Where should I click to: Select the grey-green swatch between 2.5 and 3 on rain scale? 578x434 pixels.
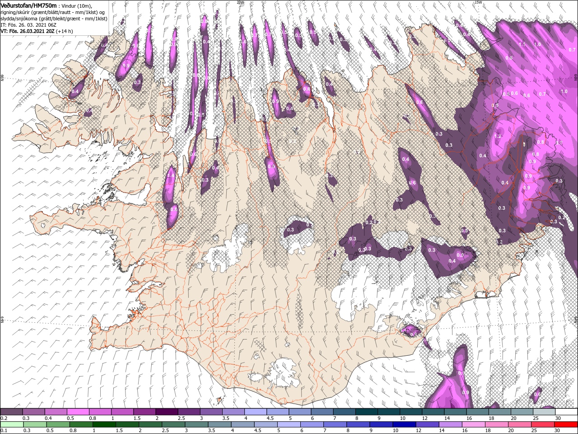click(x=173, y=424)
